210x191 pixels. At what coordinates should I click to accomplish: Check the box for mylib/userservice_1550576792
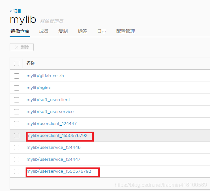coord(17,171)
